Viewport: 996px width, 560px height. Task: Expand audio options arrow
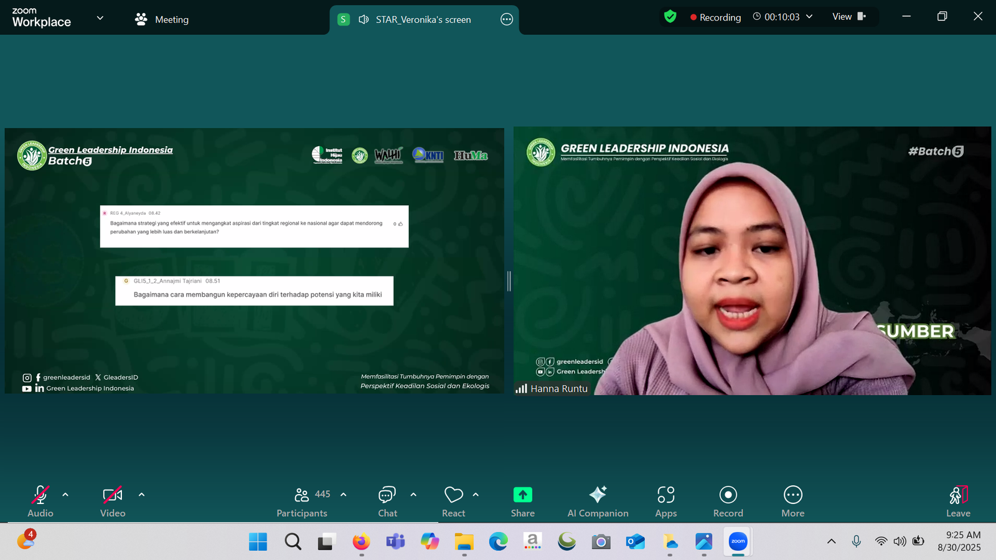click(65, 495)
